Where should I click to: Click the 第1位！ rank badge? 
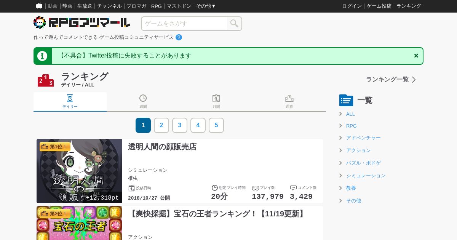pos(55,147)
